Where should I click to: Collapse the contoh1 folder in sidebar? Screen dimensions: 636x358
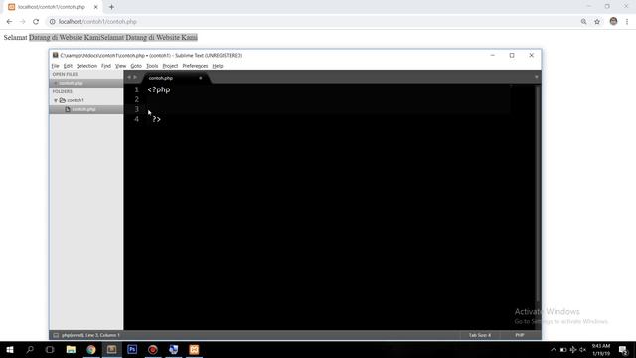tap(56, 100)
